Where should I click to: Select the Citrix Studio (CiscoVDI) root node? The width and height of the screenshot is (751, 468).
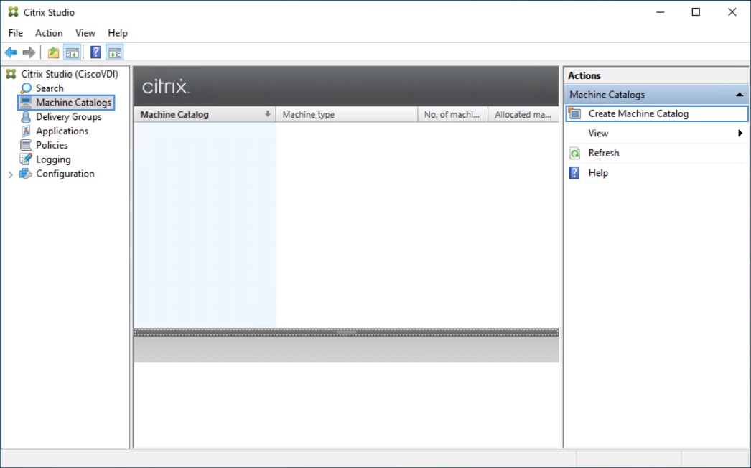pyautogui.click(x=70, y=74)
